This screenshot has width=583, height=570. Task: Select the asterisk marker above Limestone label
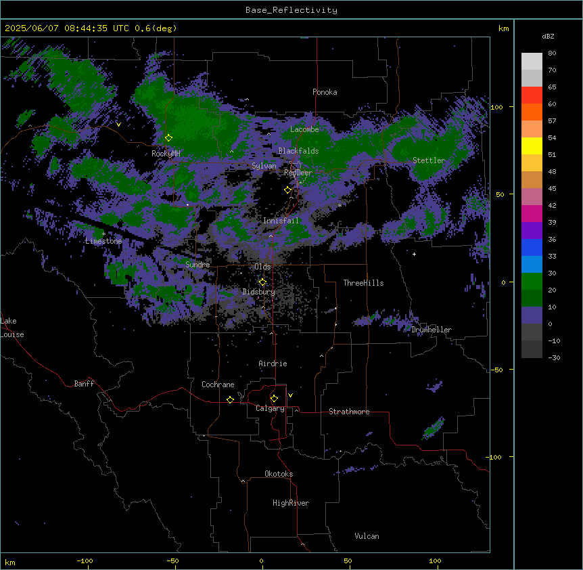103,234
